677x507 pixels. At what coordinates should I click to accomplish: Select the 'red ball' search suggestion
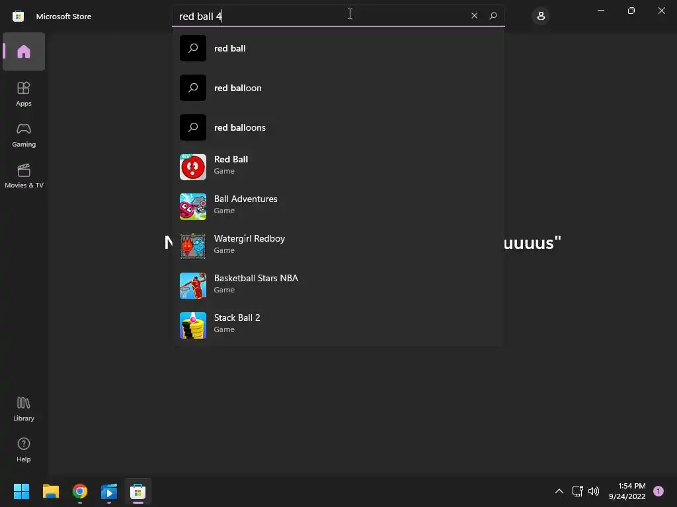coord(338,48)
